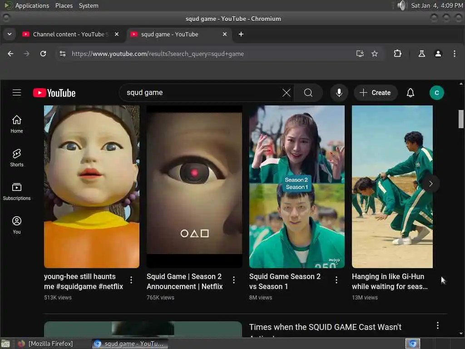Open the account avatar menu
The image size is (465, 349).
[x=436, y=93]
